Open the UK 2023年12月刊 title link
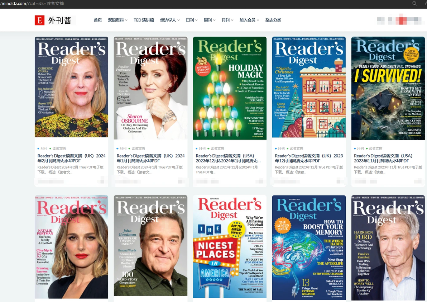Viewport: 427px width, 302px height. 309,158
